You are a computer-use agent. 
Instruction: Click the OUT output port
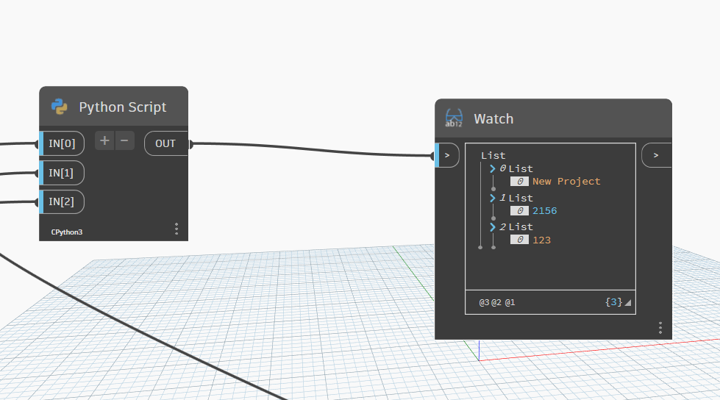(x=165, y=143)
